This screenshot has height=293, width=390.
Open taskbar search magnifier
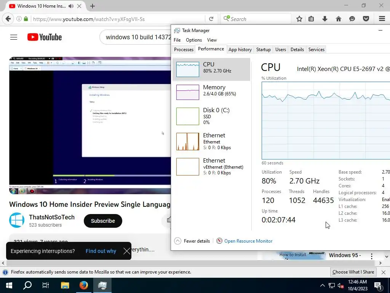pyautogui.click(x=27, y=285)
